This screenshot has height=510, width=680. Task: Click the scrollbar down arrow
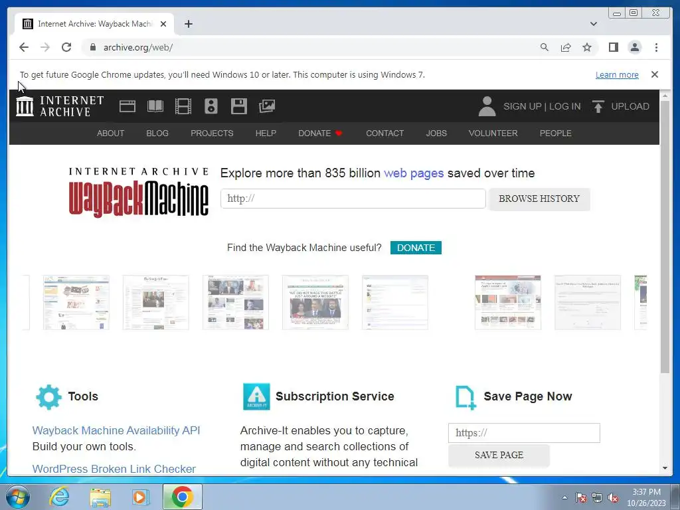coord(665,468)
